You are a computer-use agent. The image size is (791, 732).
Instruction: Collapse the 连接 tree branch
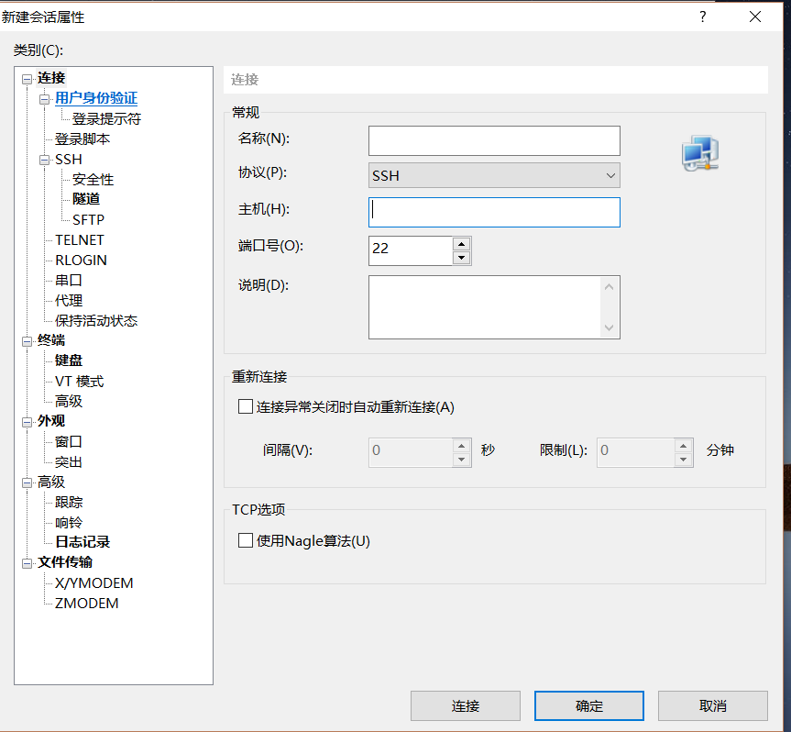(27, 78)
